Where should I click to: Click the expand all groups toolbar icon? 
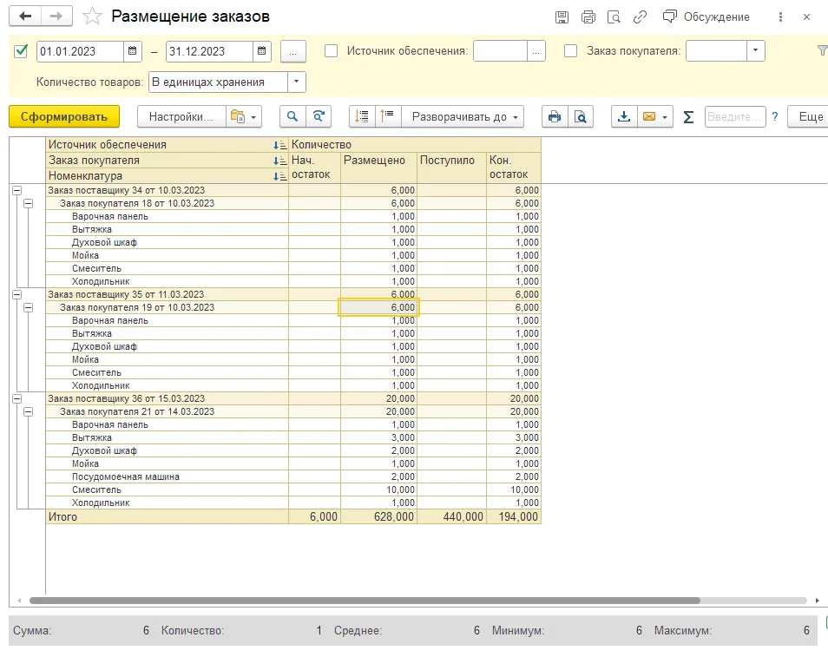click(x=388, y=116)
